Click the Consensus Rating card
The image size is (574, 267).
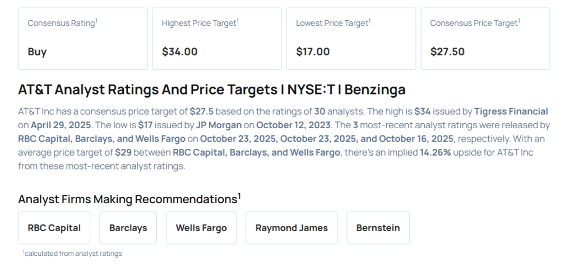click(x=83, y=38)
